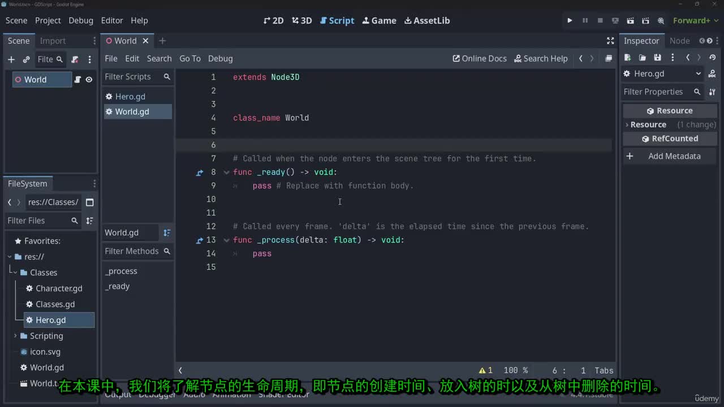Toggle distraction-free mode
The height and width of the screenshot is (407, 724).
[x=610, y=41]
